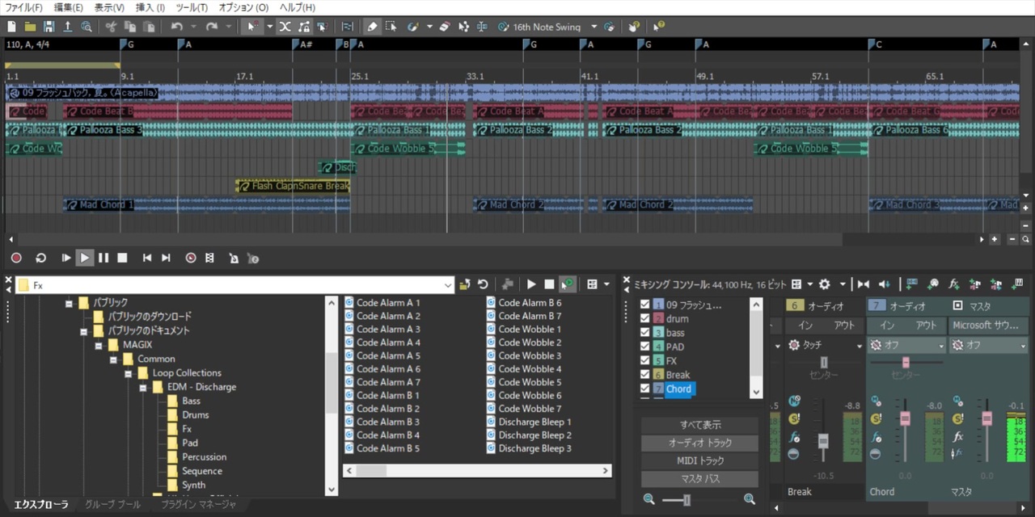Open the Break channel タッチ automation dropdown

click(824, 345)
